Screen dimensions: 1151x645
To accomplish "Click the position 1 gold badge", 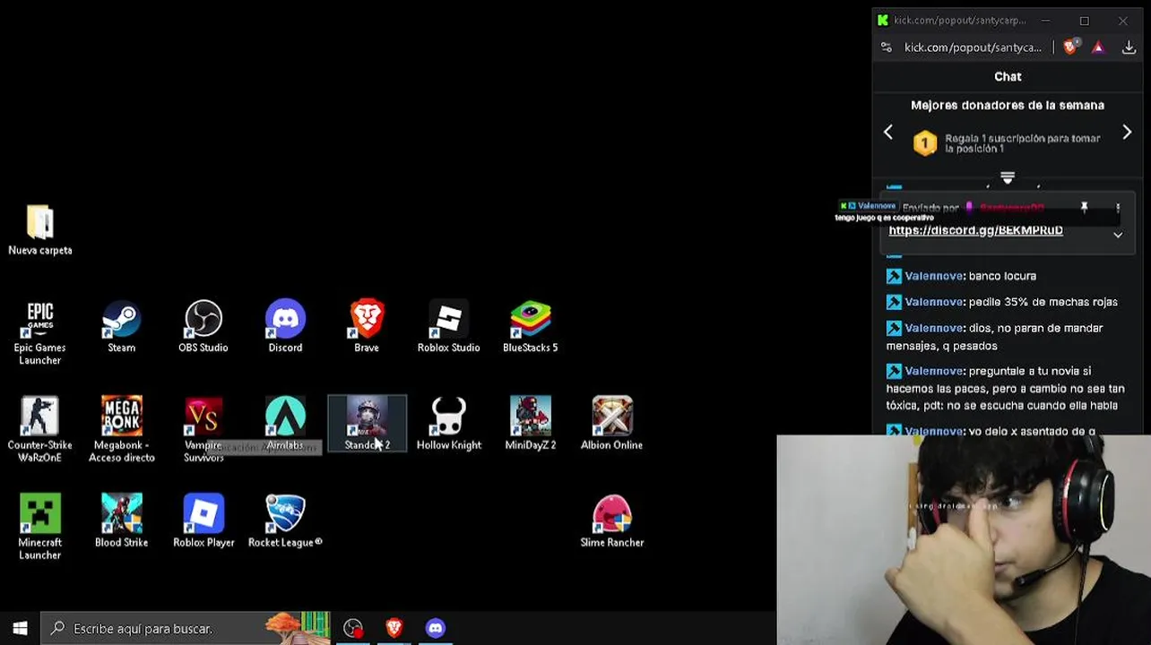I will click(x=925, y=143).
